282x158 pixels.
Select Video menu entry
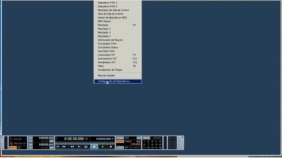pyautogui.click(x=118, y=66)
